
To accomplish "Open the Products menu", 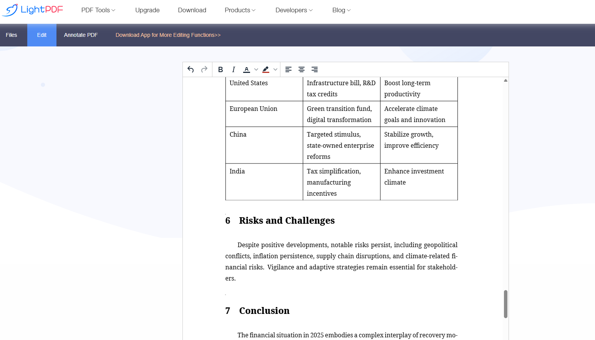I will pos(240,10).
